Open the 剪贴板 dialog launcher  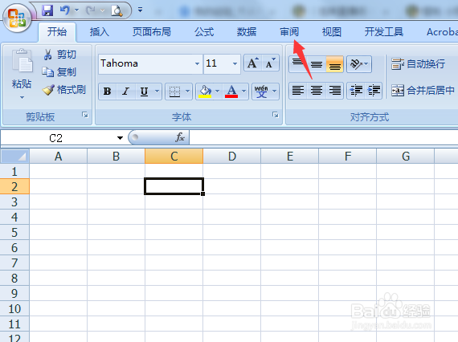coord(85,115)
